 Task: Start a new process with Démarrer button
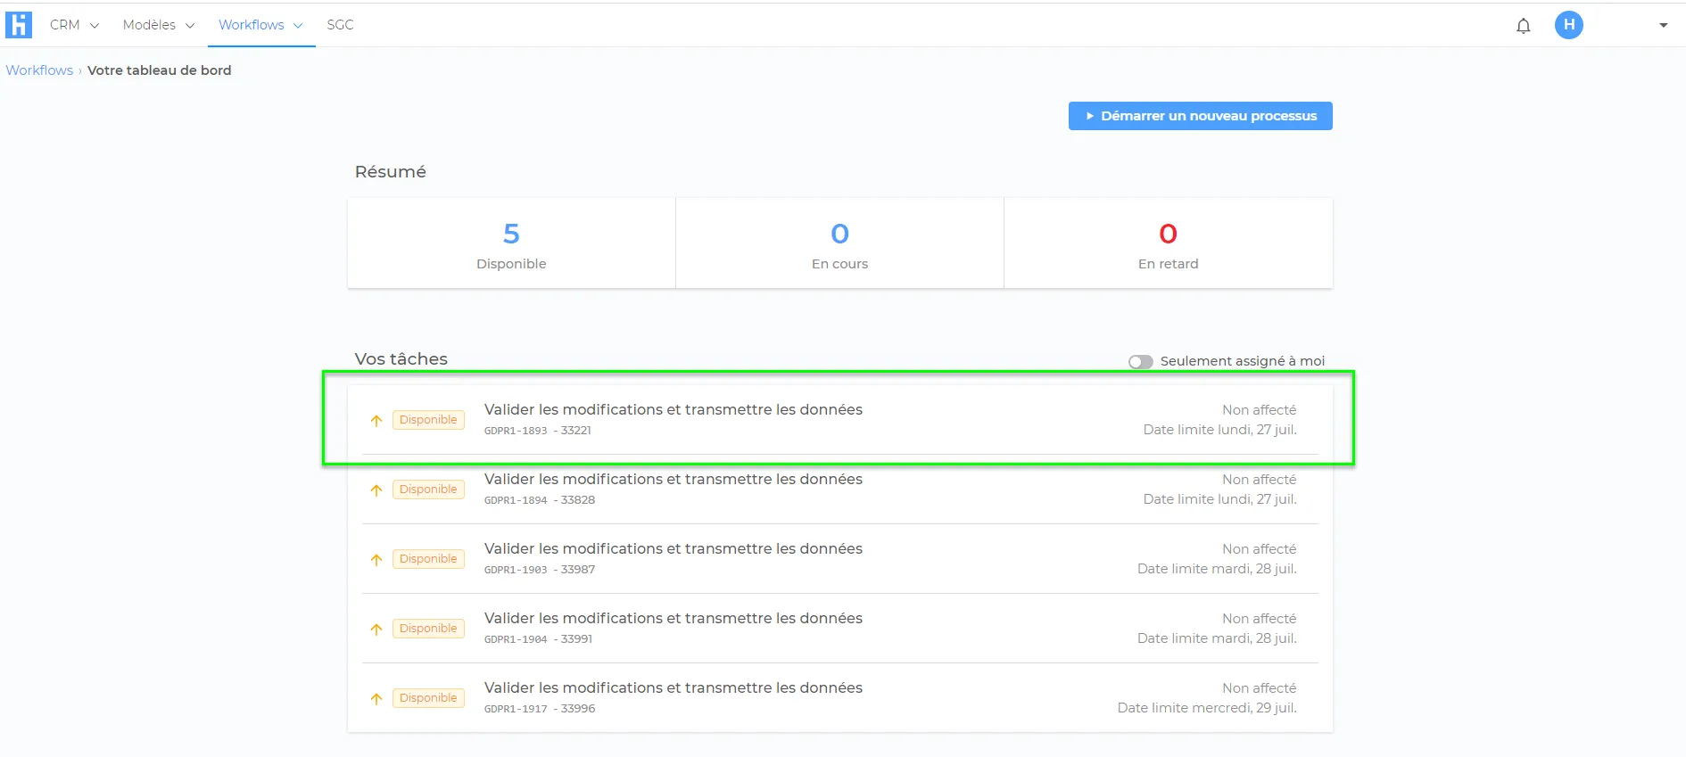pyautogui.click(x=1200, y=116)
